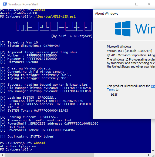
Task: Click the PowerShell icon in title bar
Action: pos(5,4)
